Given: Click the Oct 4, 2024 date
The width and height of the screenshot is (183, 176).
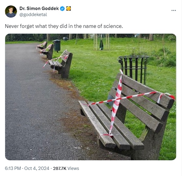Looking at the screenshot, I should pos(37,168).
